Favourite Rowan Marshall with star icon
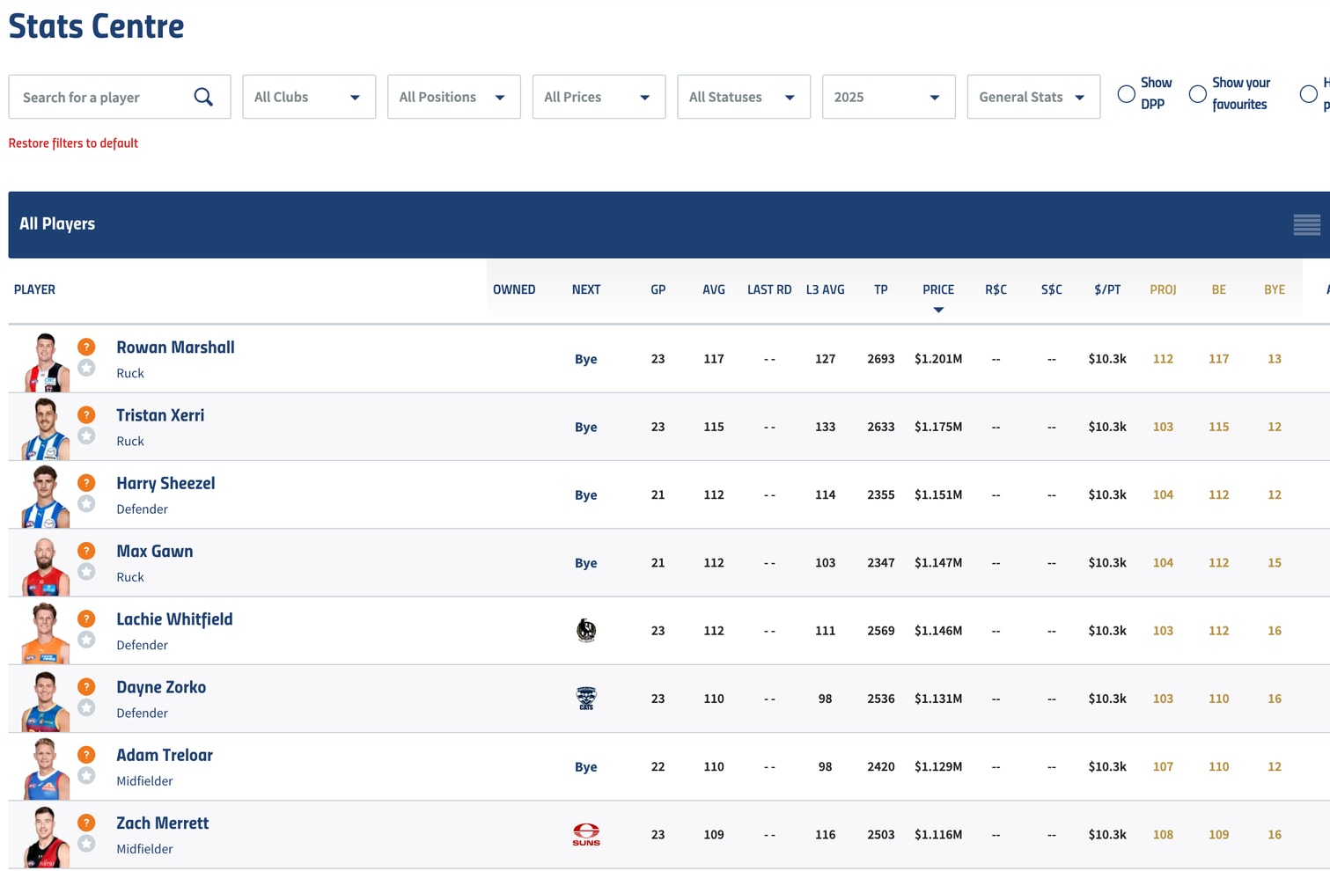The height and width of the screenshot is (871, 1330). (86, 368)
